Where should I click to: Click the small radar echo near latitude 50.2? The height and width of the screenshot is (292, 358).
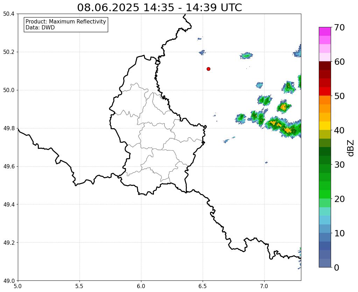[202, 52]
